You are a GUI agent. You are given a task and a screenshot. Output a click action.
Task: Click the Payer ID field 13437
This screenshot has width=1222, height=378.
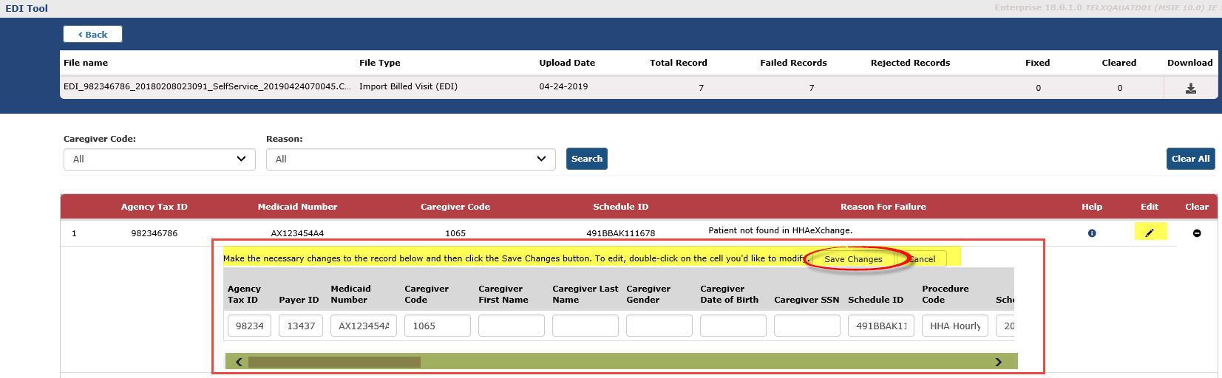(x=301, y=326)
